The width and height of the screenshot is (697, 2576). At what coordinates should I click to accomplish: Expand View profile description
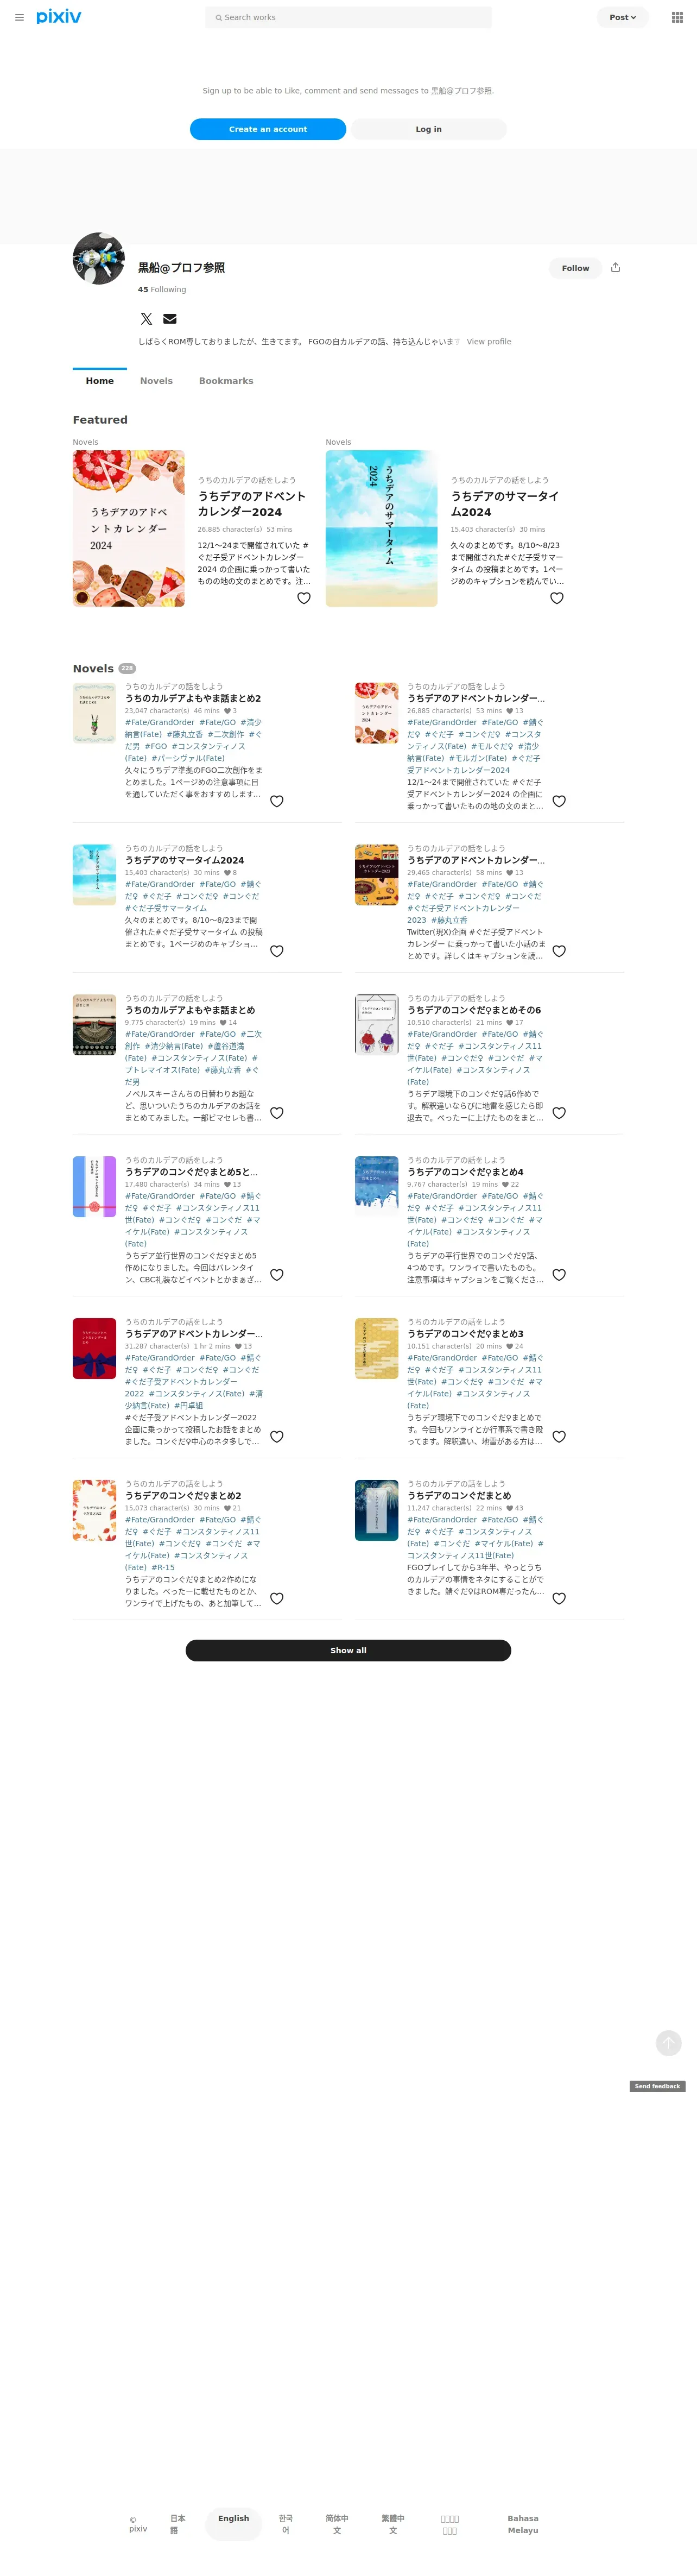coord(489,342)
